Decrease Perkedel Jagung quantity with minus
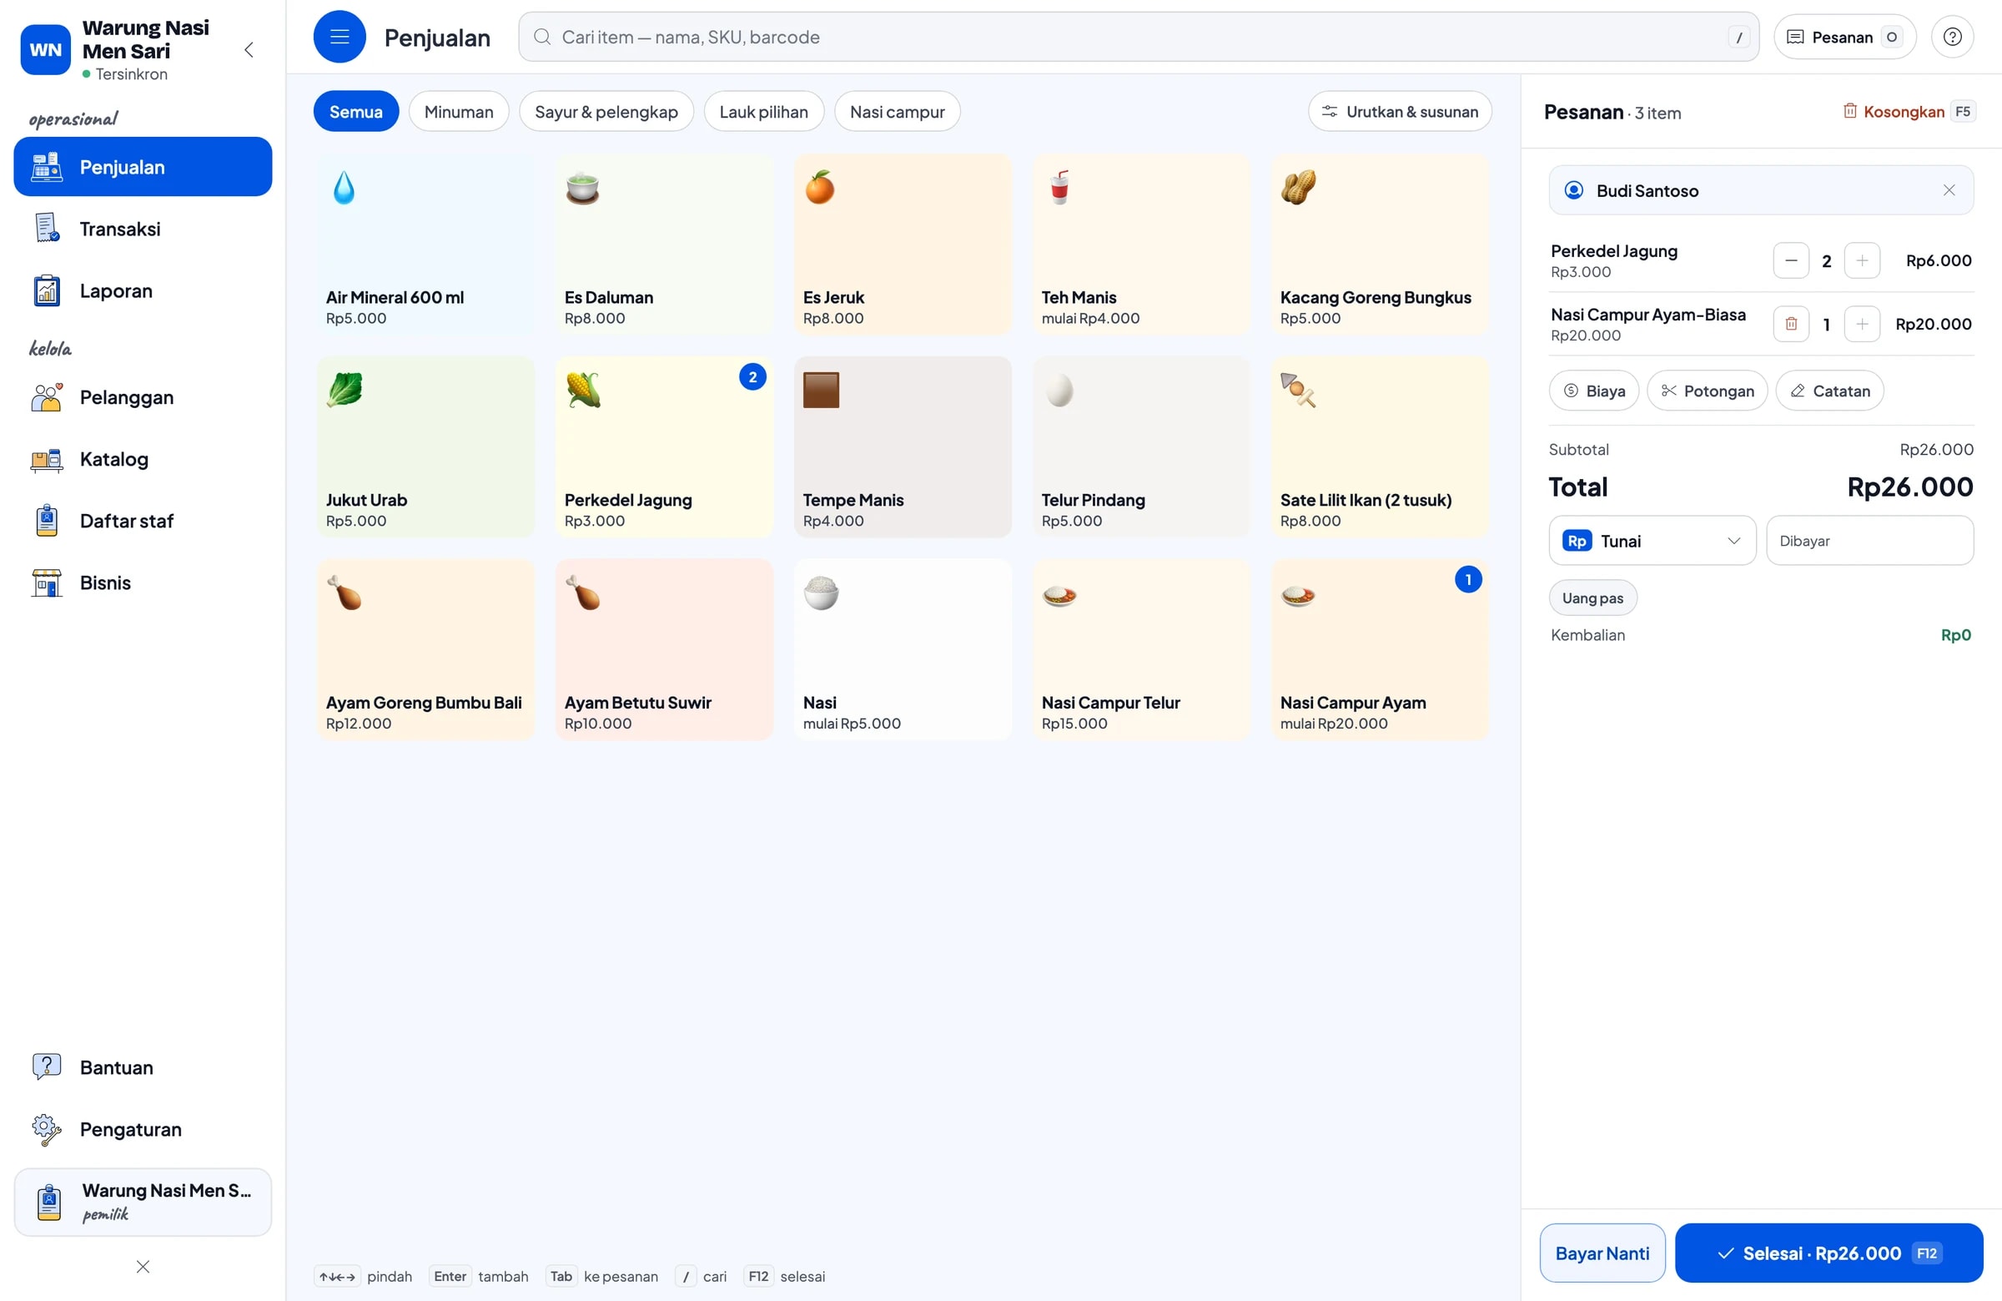2002x1301 pixels. [1790, 261]
